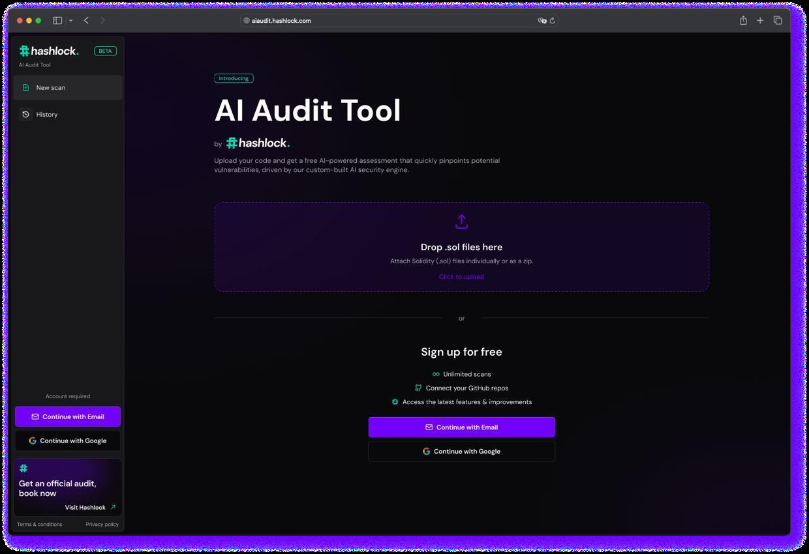Screen dimensions: 809x554
Task: Click the hashlock logo beside 'by'
Action: pos(258,143)
